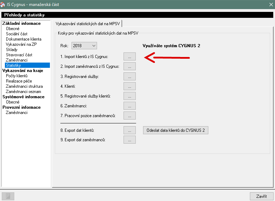This screenshot has height=201, width=275.
Task: Click the IS Cygnus app icon in title bar
Action: 2,5
